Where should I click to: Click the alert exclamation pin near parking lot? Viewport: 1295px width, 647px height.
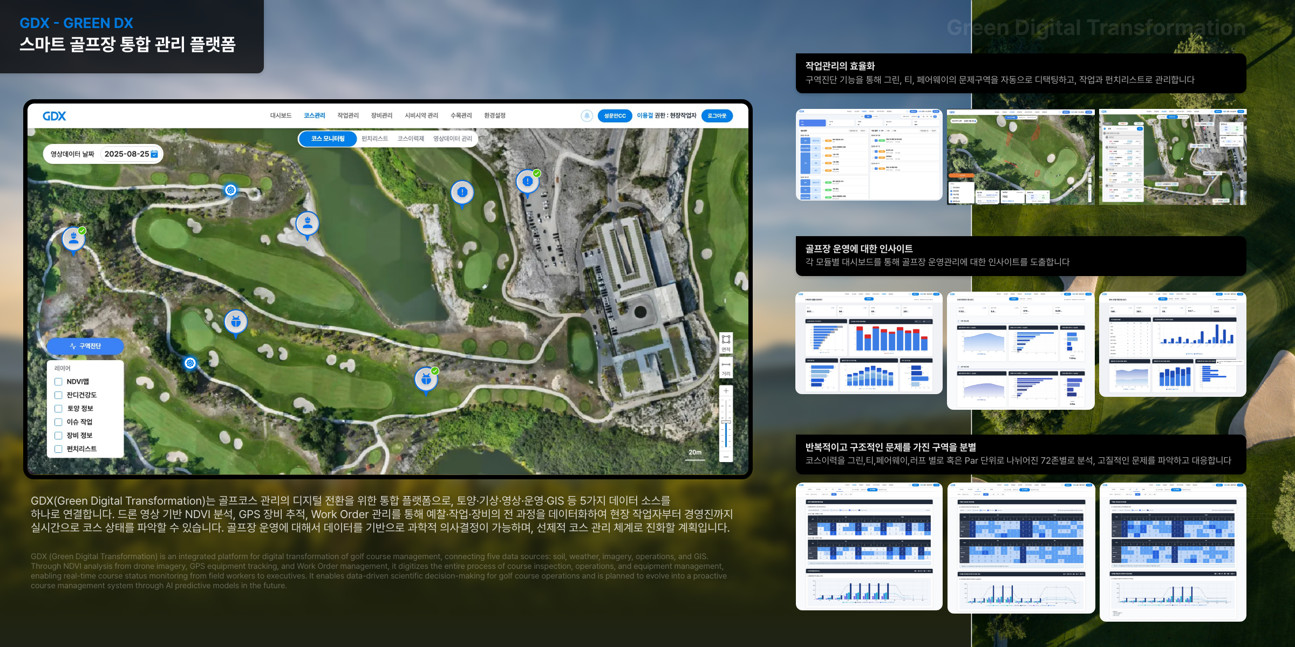[527, 182]
